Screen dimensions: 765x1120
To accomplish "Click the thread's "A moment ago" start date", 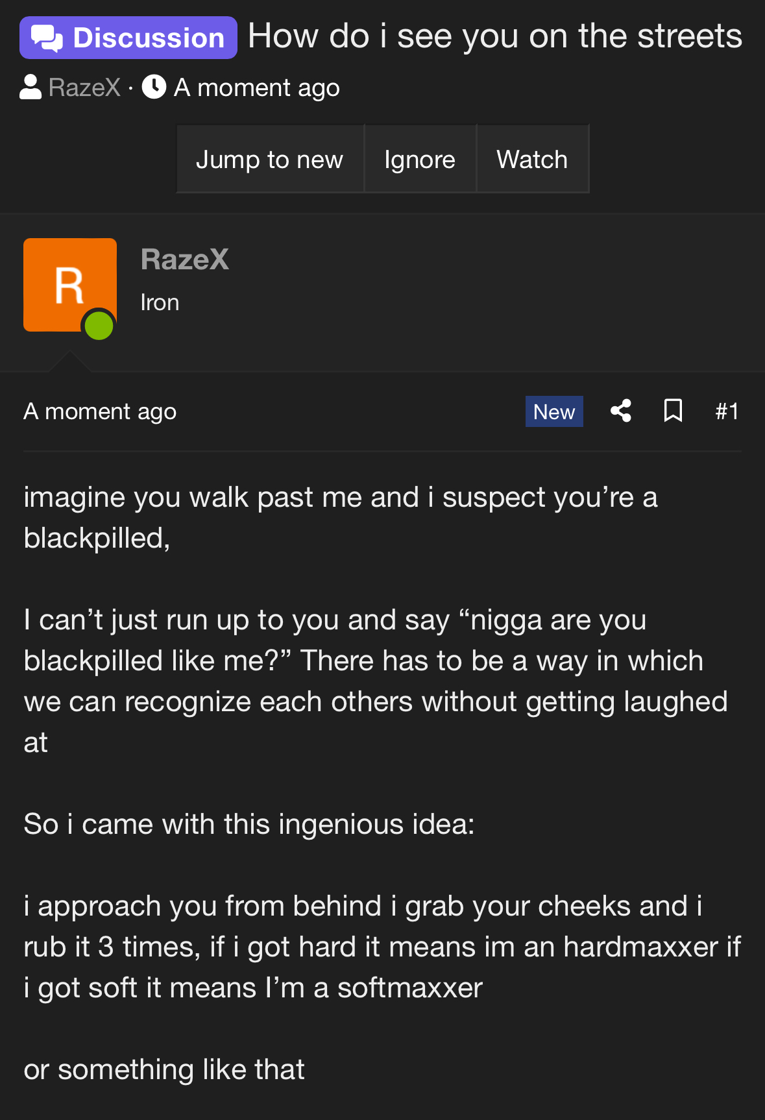I will pos(256,88).
